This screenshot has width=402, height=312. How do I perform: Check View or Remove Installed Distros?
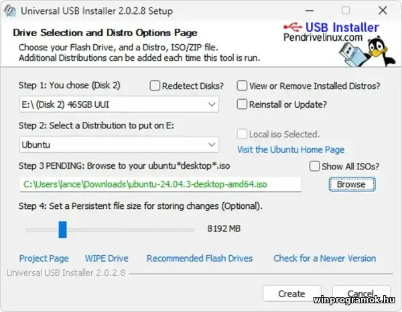pyautogui.click(x=242, y=86)
